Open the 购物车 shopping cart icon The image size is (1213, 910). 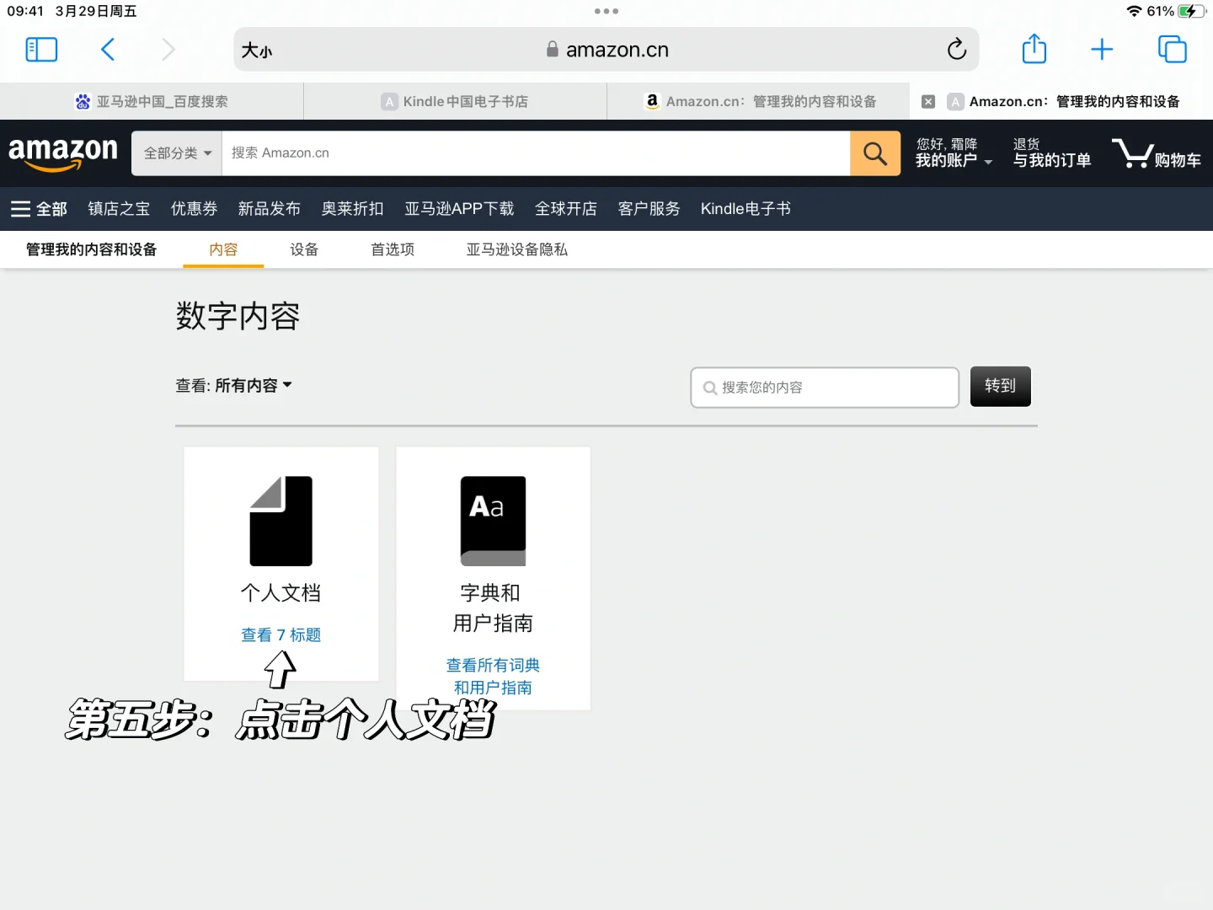[x=1156, y=153]
